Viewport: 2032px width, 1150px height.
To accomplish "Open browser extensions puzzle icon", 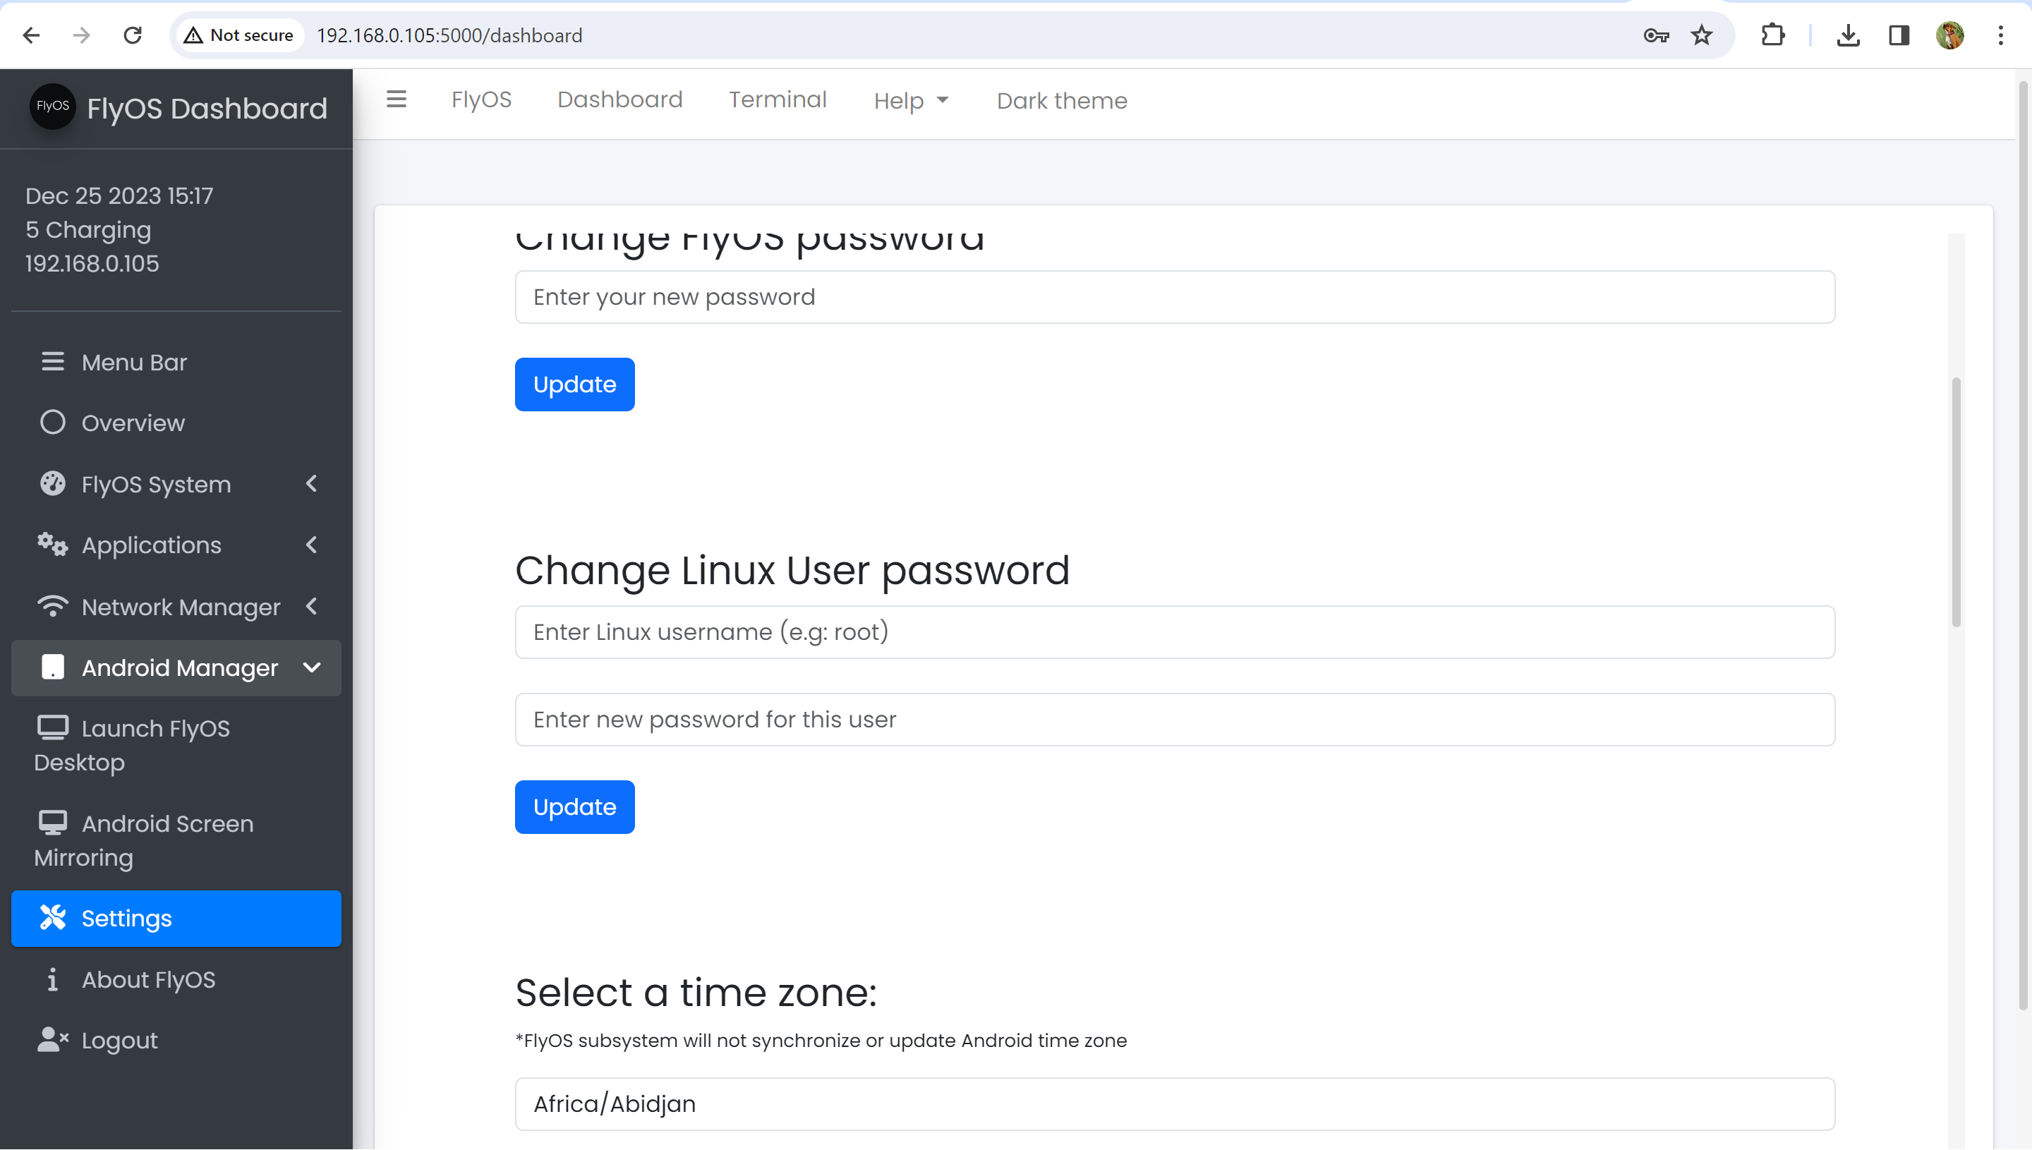I will click(1773, 35).
